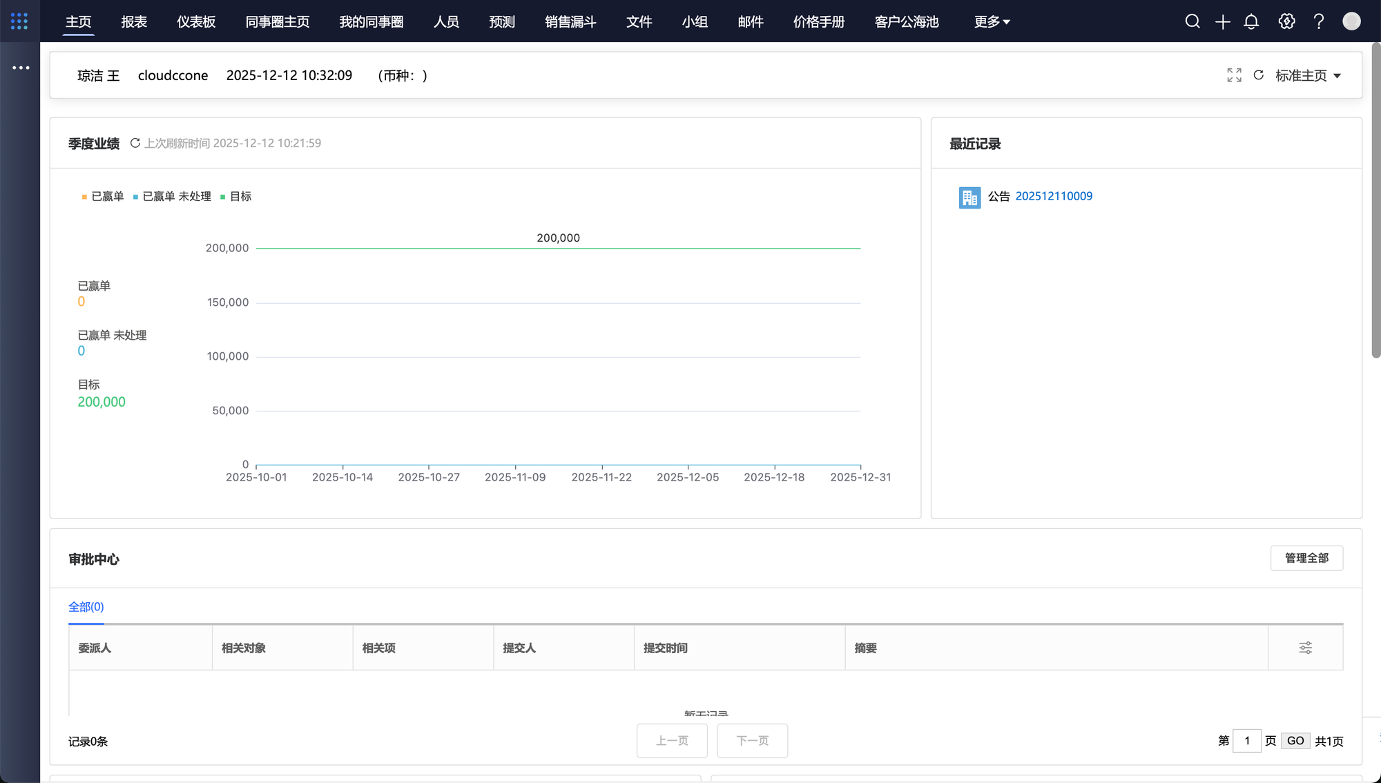1381x783 pixels.
Task: Click the user avatar icon
Action: pos(1351,21)
